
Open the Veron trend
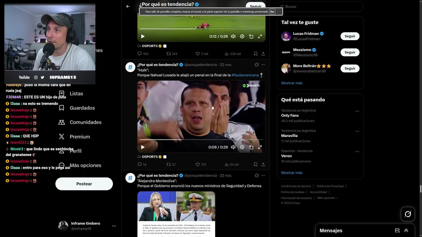click(286, 156)
